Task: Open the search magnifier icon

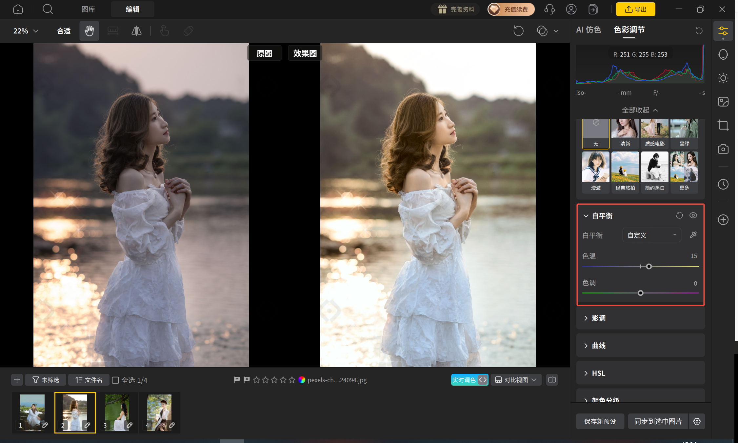Action: coord(48,9)
